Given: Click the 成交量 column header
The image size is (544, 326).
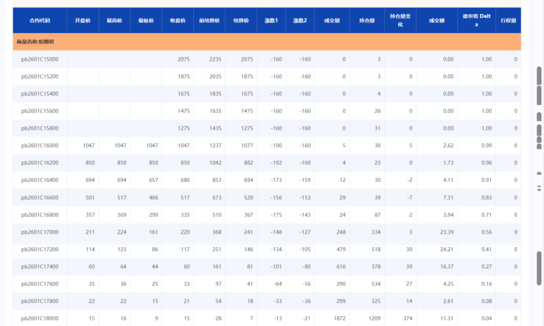Looking at the screenshot, I should 332,20.
